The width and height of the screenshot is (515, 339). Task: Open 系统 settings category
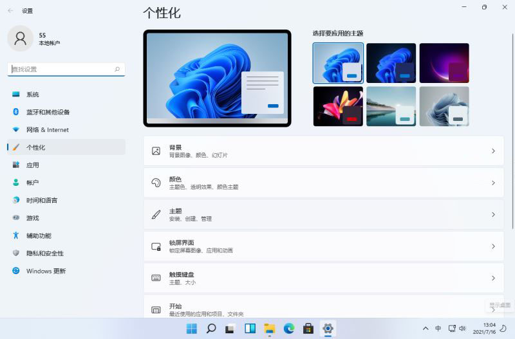[x=66, y=95]
